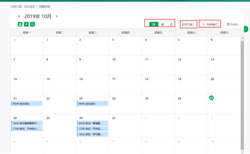Viewport: 250px width, 154px height.
Task: Open the green search icon
Action: point(33,24)
